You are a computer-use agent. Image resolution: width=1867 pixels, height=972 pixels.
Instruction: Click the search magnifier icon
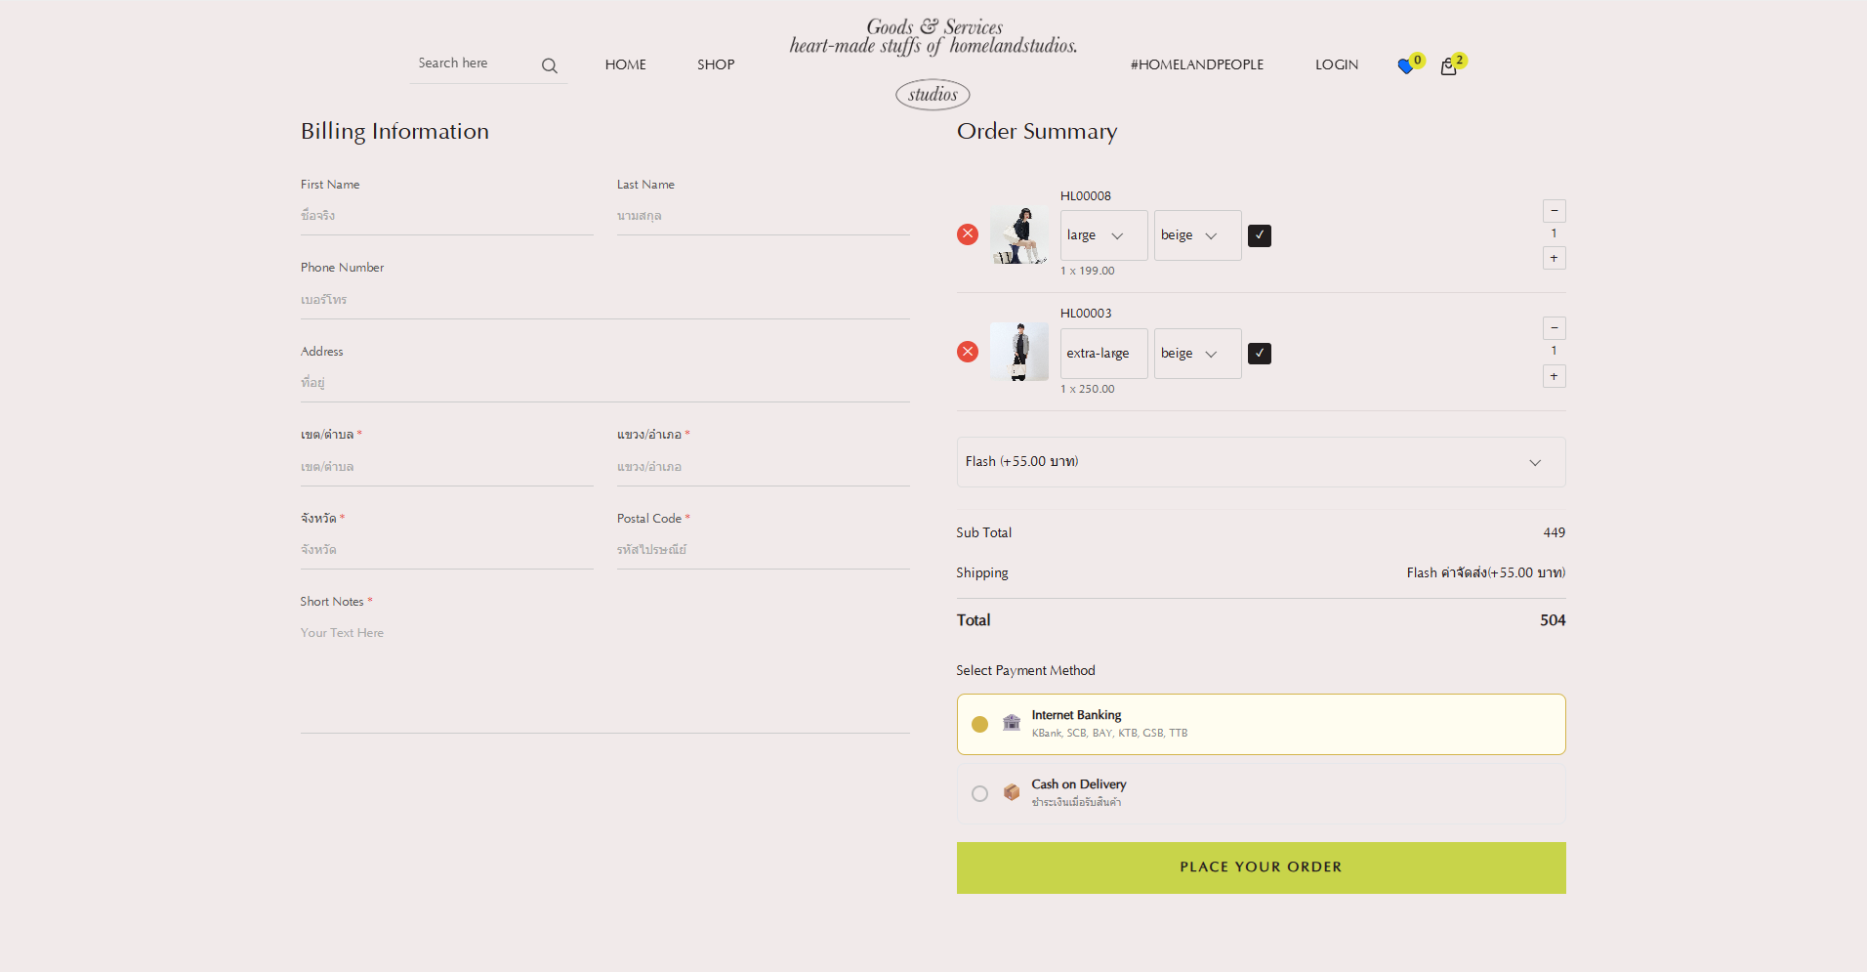coord(550,65)
